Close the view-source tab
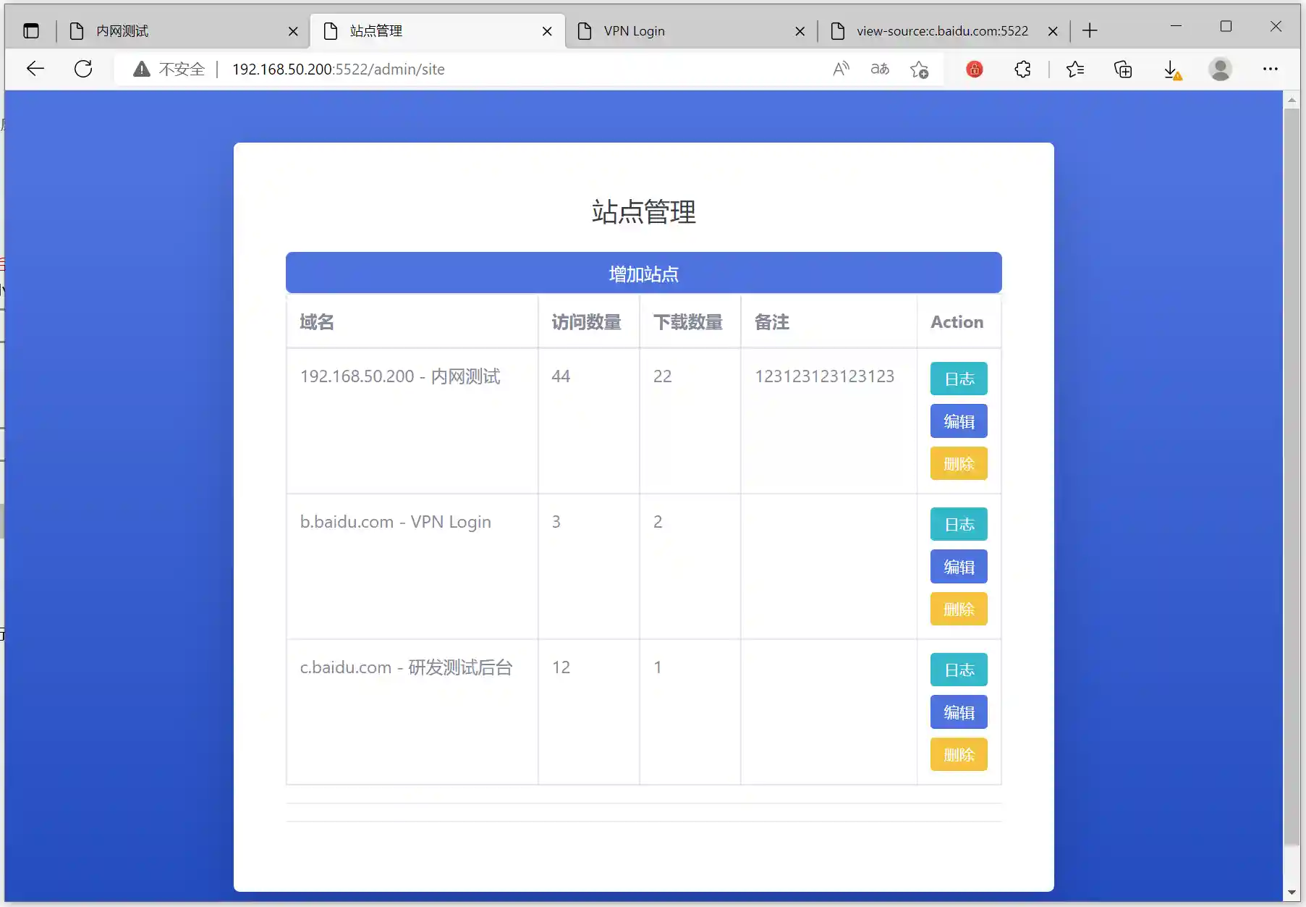 (x=1053, y=31)
